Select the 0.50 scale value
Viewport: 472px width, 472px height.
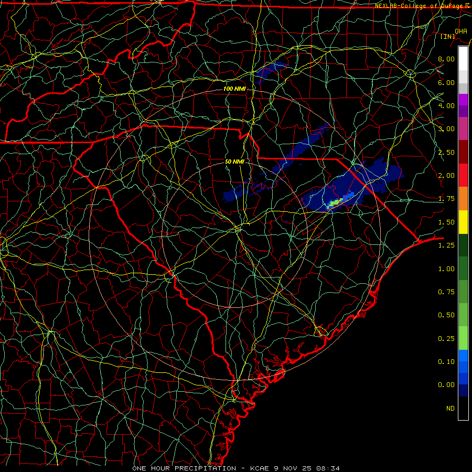[x=446, y=315]
